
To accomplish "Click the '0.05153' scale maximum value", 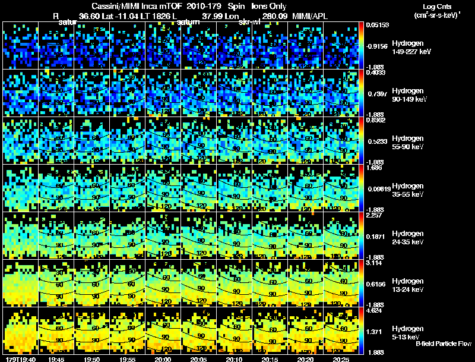I will click(x=378, y=25).
